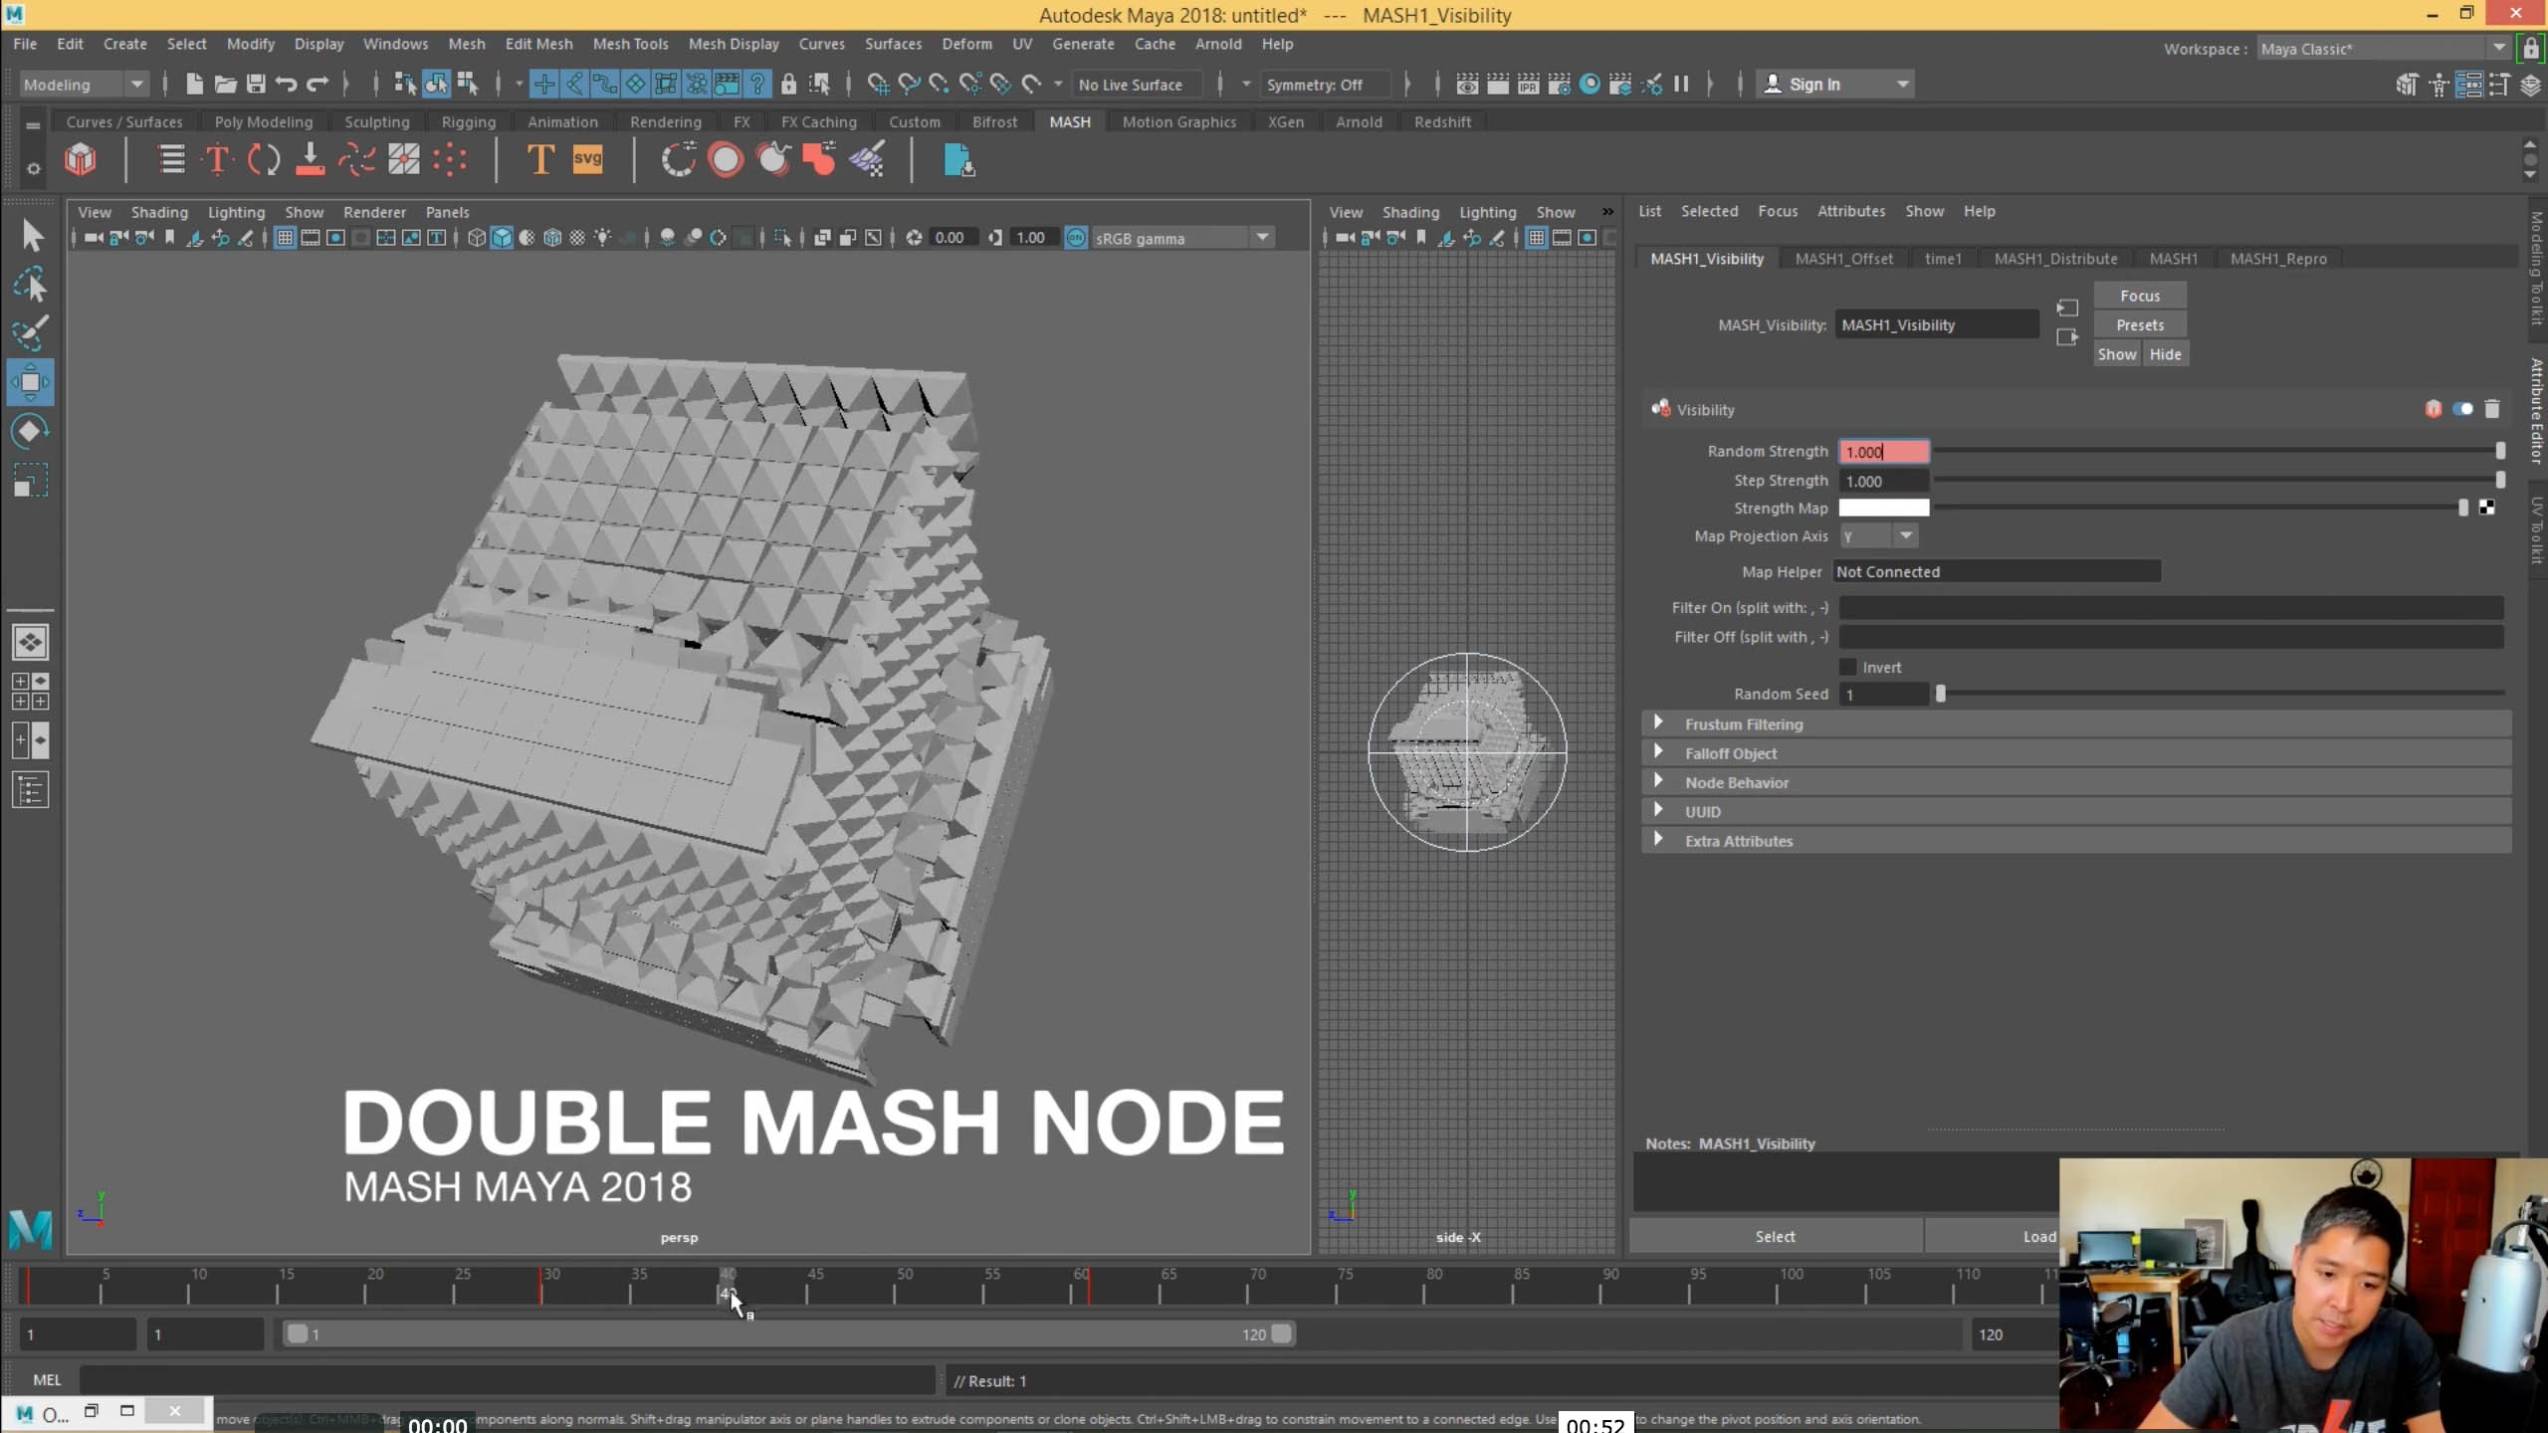
Task: Select the Paint Selection brush tool
Action: tap(30, 333)
